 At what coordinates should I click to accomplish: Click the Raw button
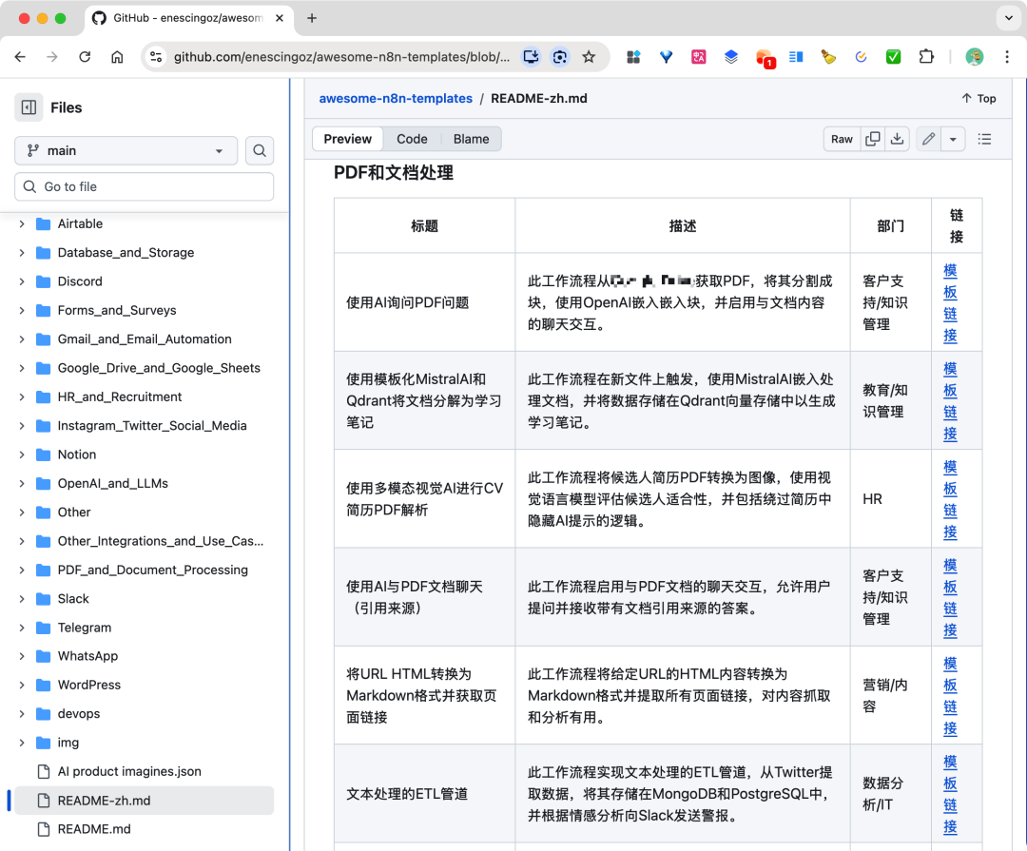click(841, 139)
